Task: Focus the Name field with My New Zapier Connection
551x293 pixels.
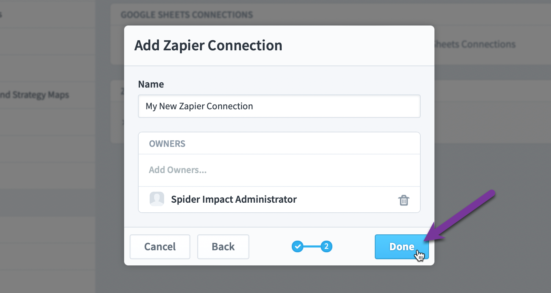Action: pyautogui.click(x=279, y=106)
